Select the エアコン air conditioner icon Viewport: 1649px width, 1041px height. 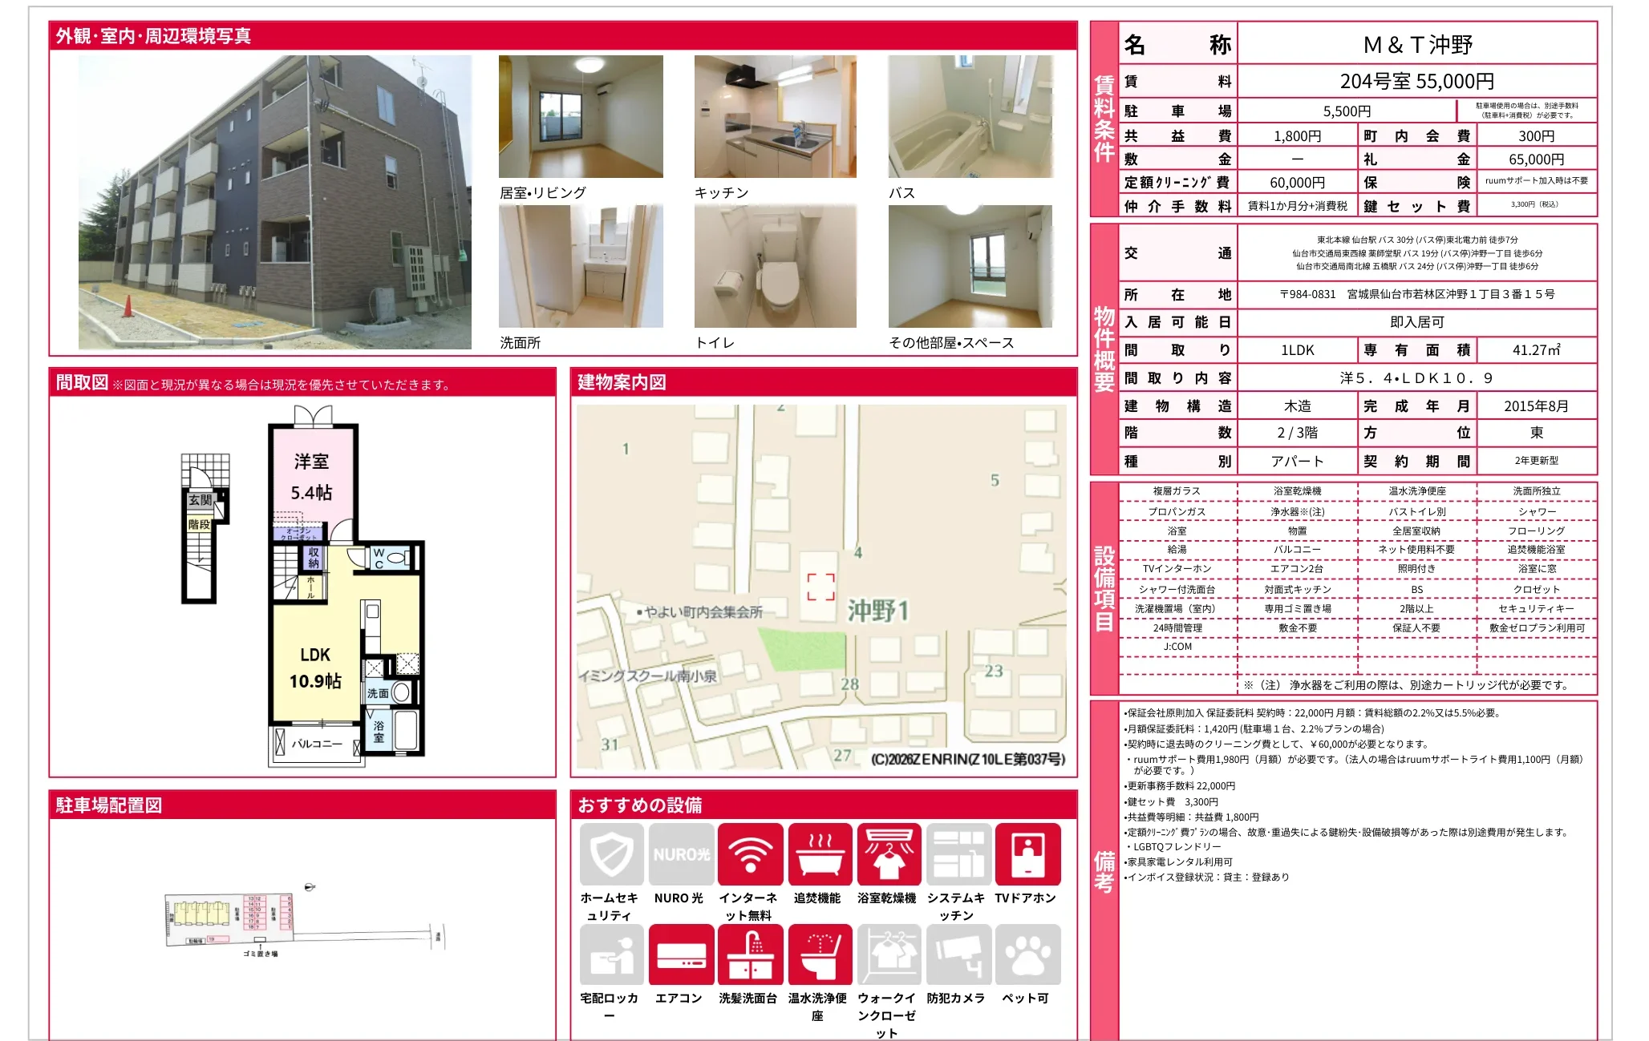681,954
